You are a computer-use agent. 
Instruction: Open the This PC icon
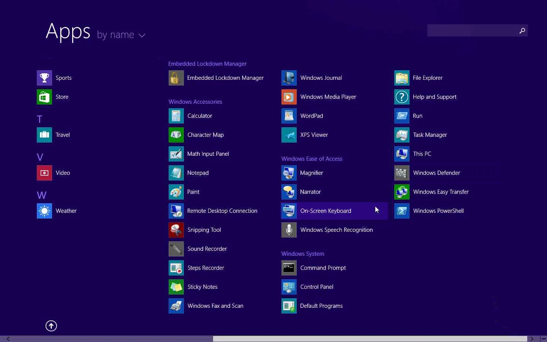click(402, 154)
